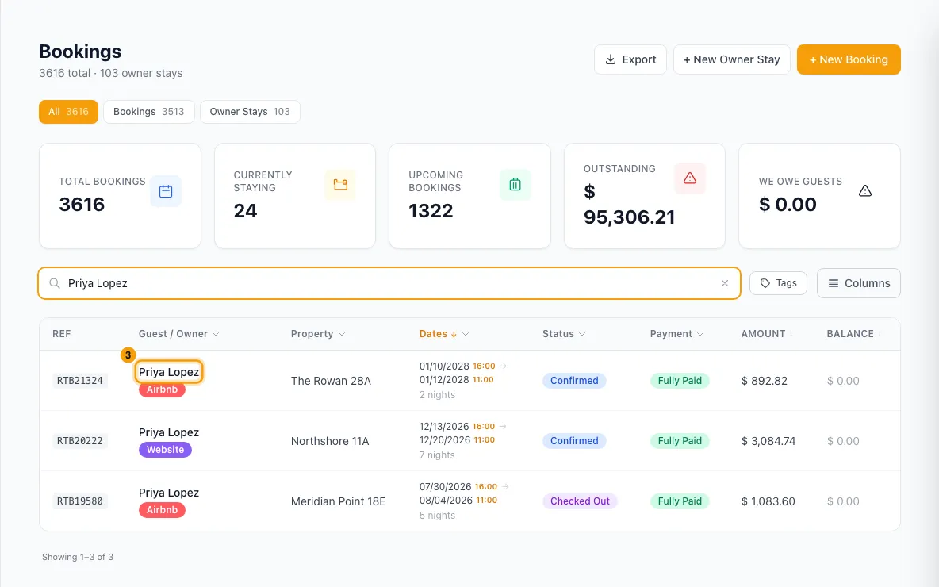Open the Status column filter chevron
939x587 pixels.
(582, 334)
